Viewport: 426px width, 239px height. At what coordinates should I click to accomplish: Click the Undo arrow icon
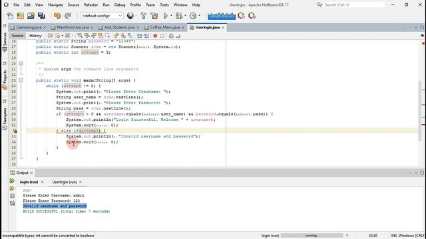(57, 16)
